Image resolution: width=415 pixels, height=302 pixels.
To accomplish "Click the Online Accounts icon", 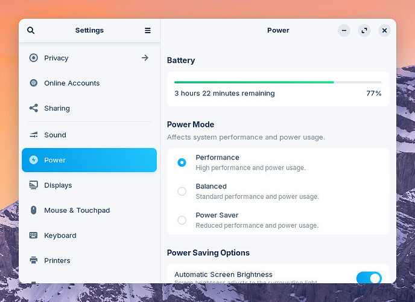I will pyautogui.click(x=34, y=83).
